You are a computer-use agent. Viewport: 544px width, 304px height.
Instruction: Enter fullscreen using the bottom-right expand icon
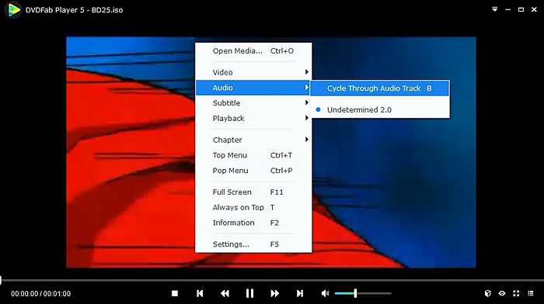coord(516,293)
